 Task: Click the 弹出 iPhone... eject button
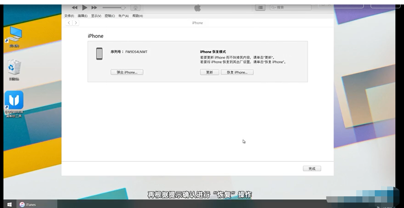point(127,72)
